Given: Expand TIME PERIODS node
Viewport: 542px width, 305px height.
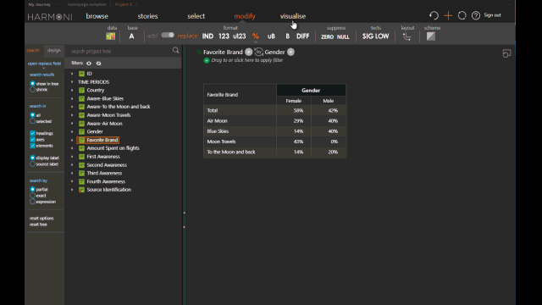Looking at the screenshot, I should (x=72, y=82).
